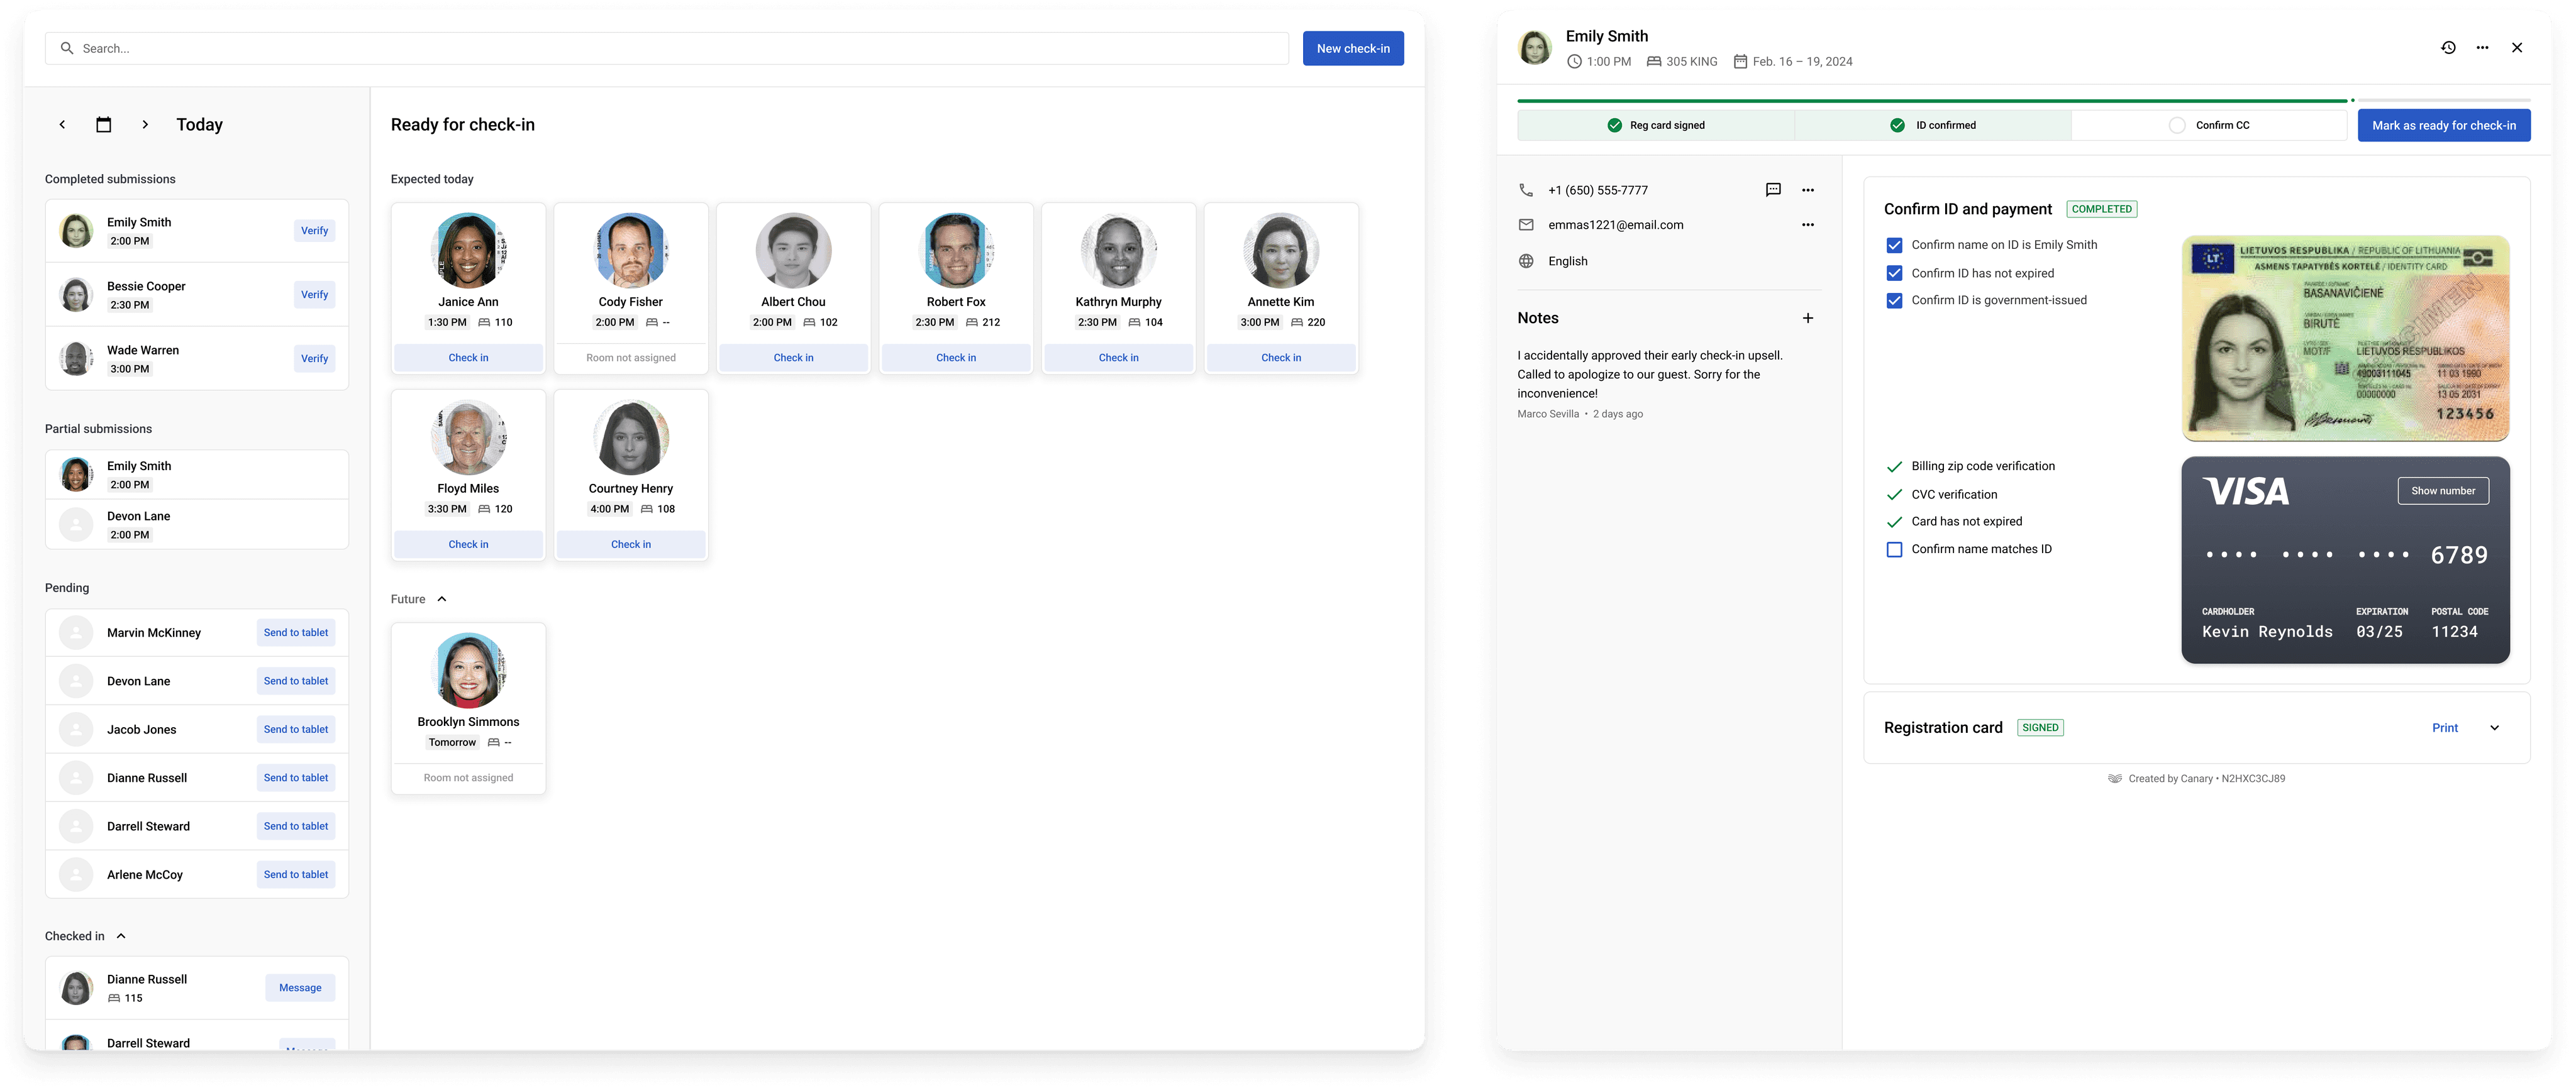Expand the Registration card section
Screen dimensions: 2576x1088
(2494, 728)
